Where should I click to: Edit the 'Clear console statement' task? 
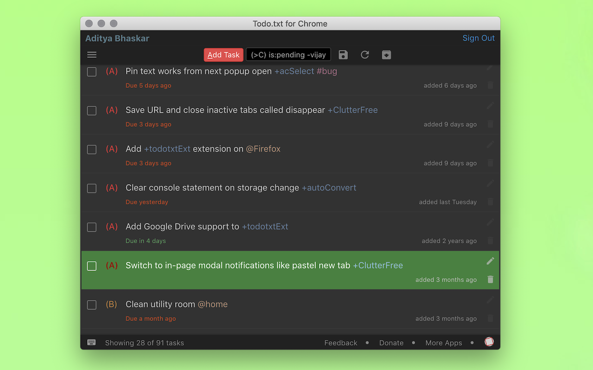pos(491,183)
